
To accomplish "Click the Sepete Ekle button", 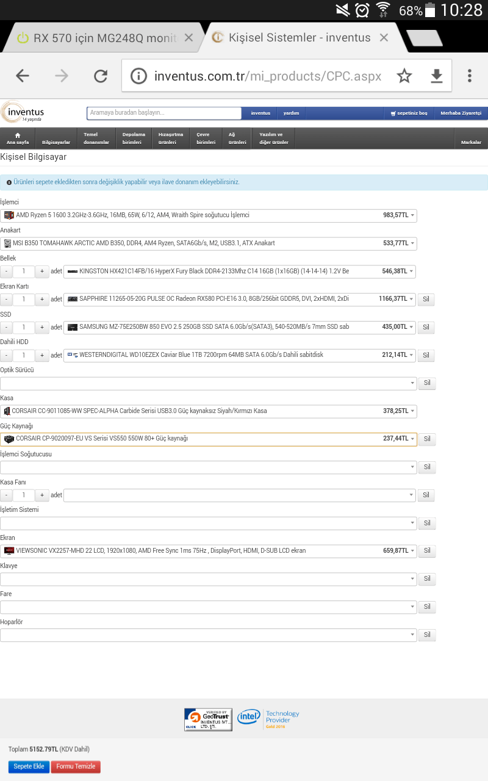I will (x=28, y=766).
